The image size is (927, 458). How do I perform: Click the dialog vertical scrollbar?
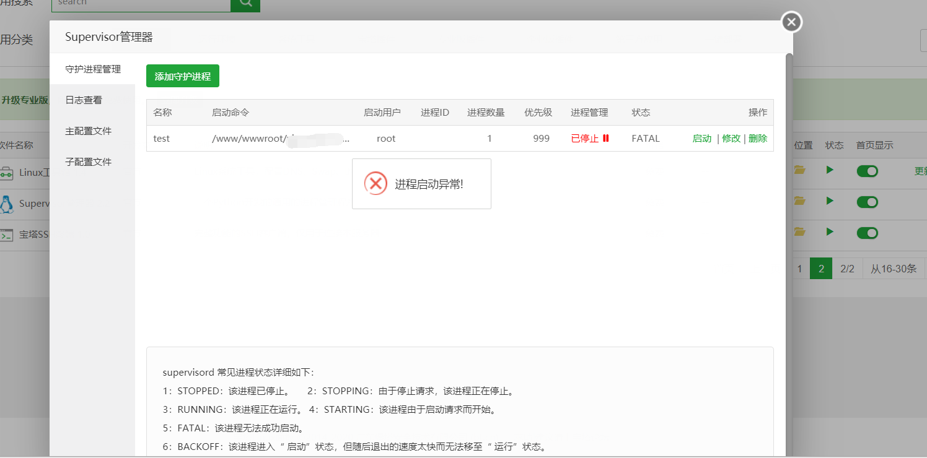tap(789, 254)
